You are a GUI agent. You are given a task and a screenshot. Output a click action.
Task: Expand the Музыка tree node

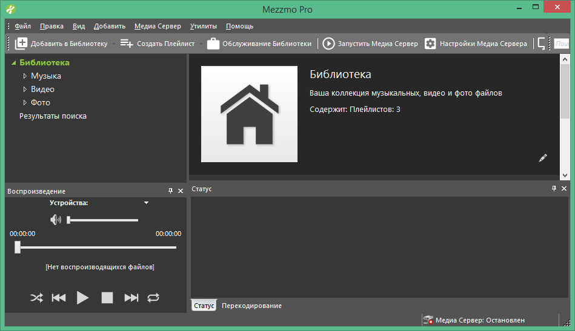pyautogui.click(x=25, y=76)
